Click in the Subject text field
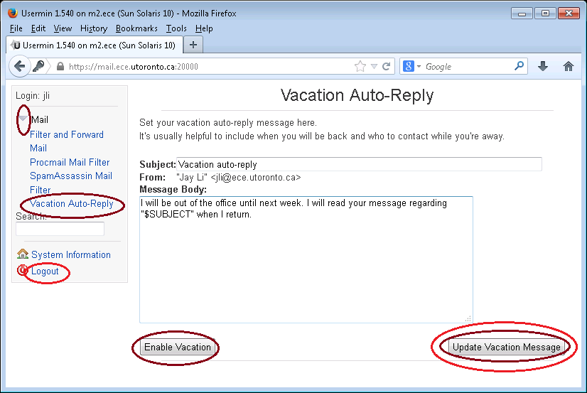587x393 pixels. tap(359, 164)
